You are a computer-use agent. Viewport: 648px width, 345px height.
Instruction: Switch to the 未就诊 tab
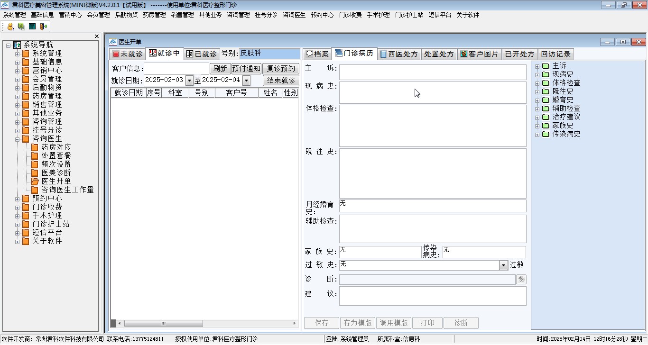pyautogui.click(x=127, y=54)
